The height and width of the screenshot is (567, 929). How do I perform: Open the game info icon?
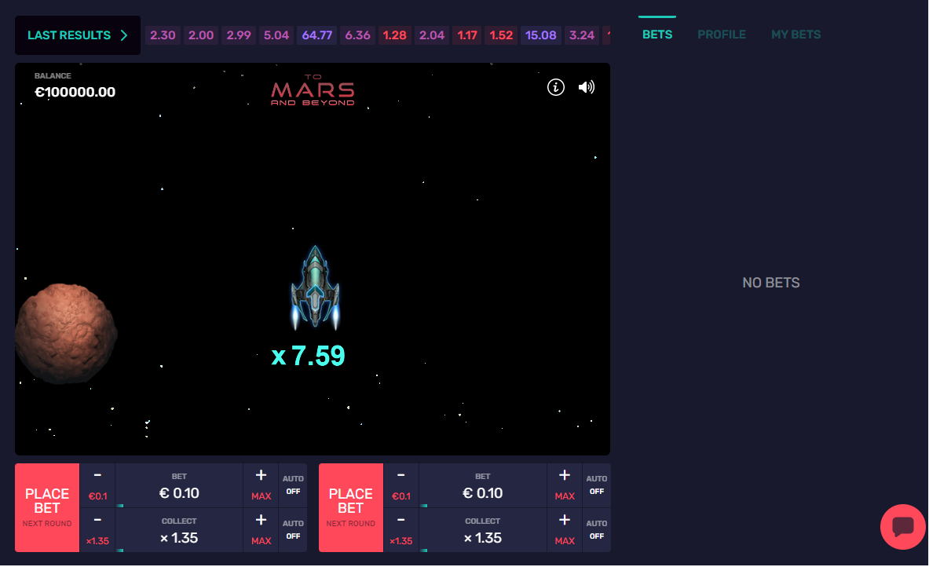point(556,87)
